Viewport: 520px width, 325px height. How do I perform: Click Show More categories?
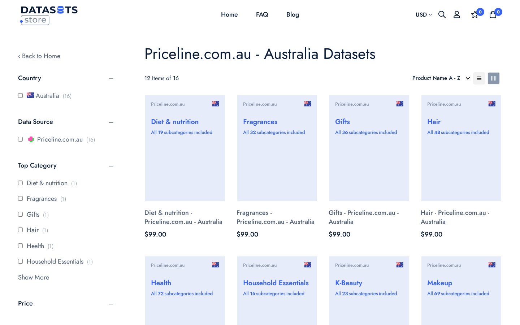(x=34, y=277)
